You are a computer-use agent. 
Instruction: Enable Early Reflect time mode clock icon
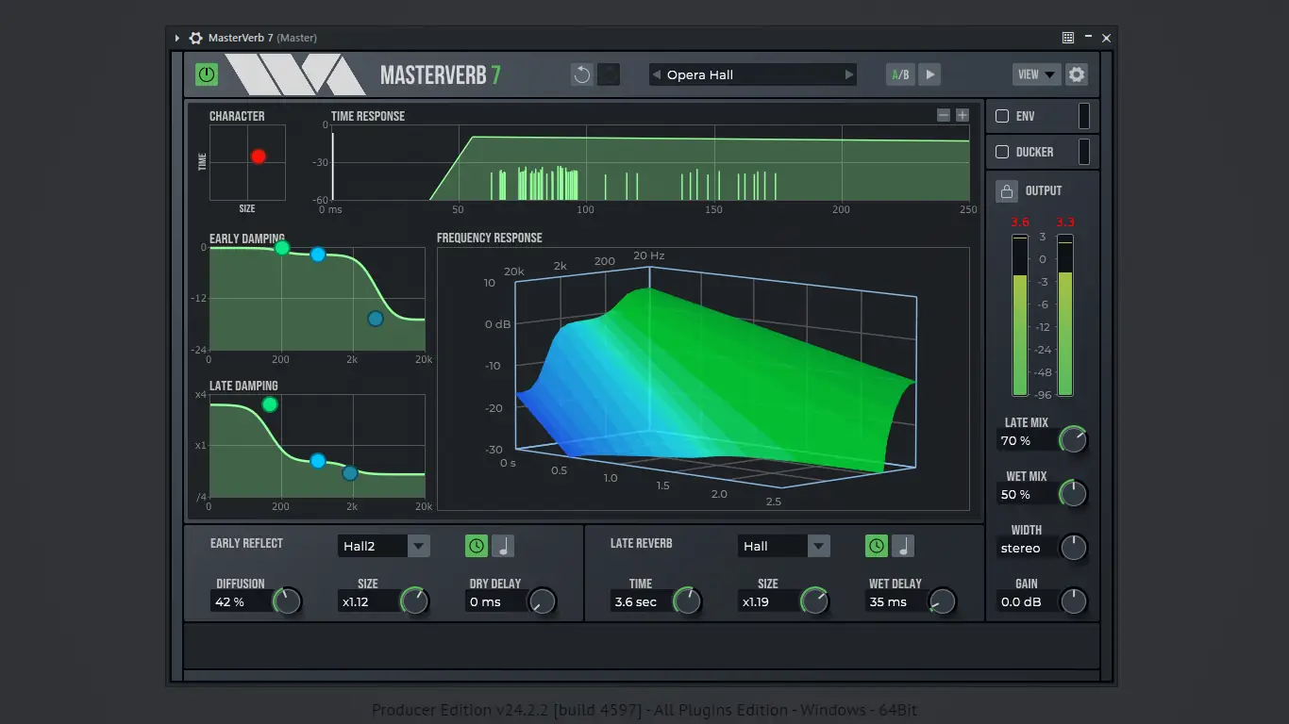(477, 546)
